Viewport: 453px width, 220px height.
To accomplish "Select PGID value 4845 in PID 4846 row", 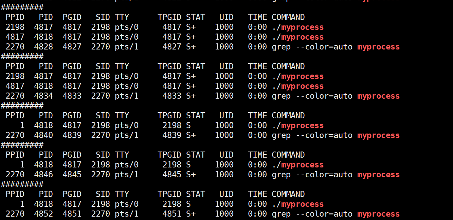I will pos(72,175).
